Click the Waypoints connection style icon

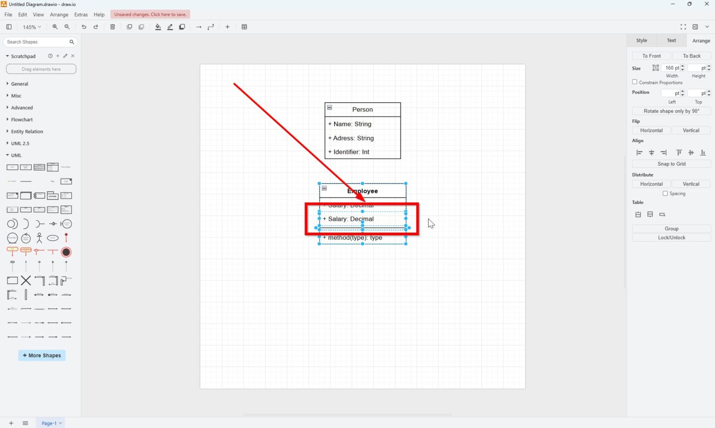pos(210,26)
